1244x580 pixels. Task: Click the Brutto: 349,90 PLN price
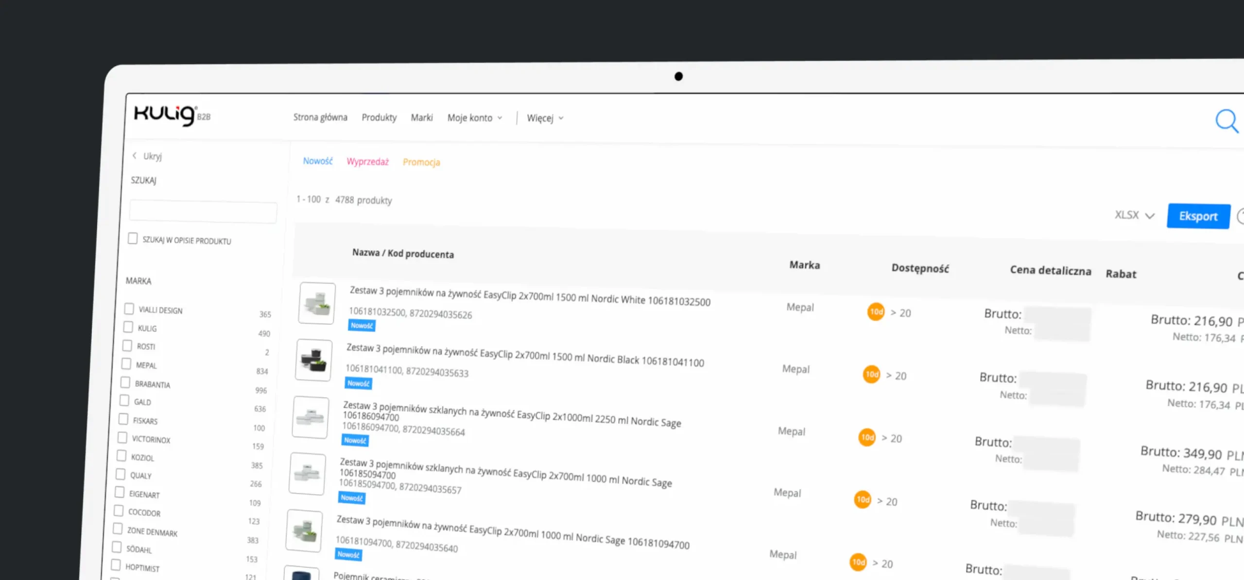tap(1192, 453)
